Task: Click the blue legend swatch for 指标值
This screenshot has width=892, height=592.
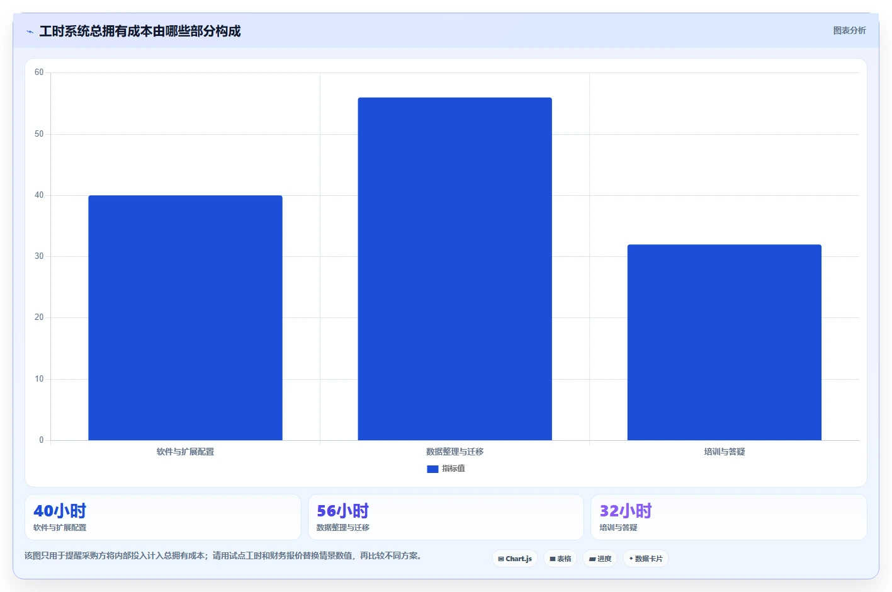Action: (432, 469)
